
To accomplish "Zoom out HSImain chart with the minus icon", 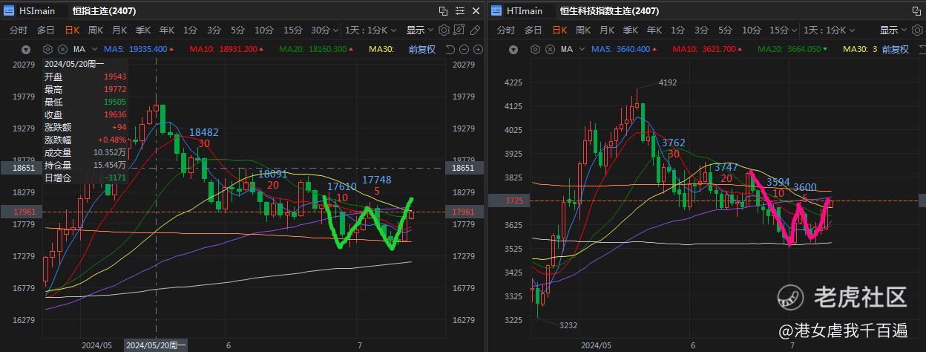I will [464, 50].
